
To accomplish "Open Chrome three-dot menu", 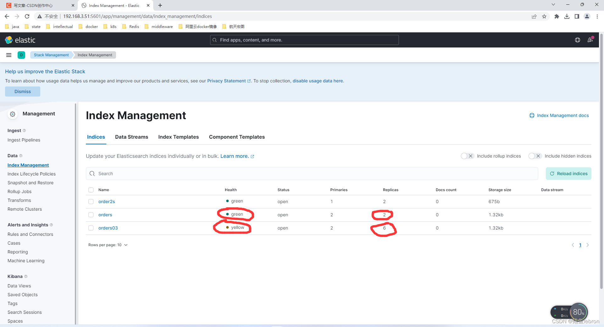I will pyautogui.click(x=597, y=16).
